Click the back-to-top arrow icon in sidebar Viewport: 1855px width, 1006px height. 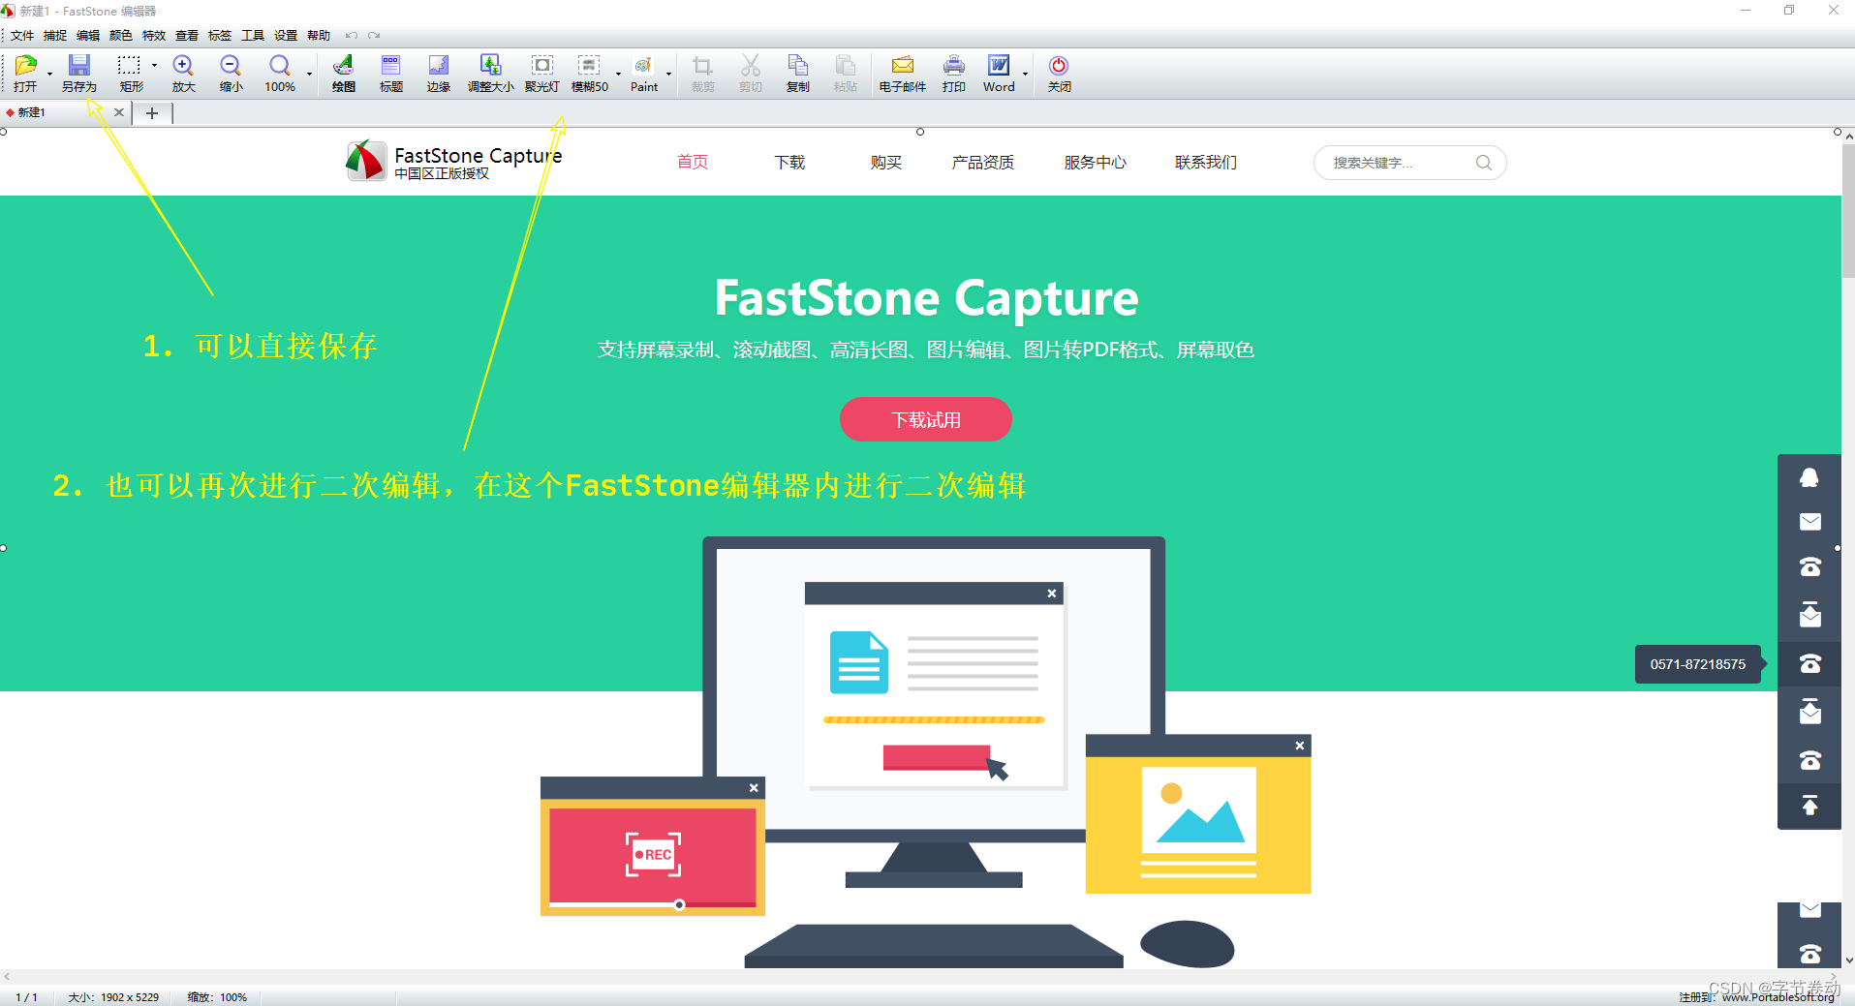pos(1809,806)
